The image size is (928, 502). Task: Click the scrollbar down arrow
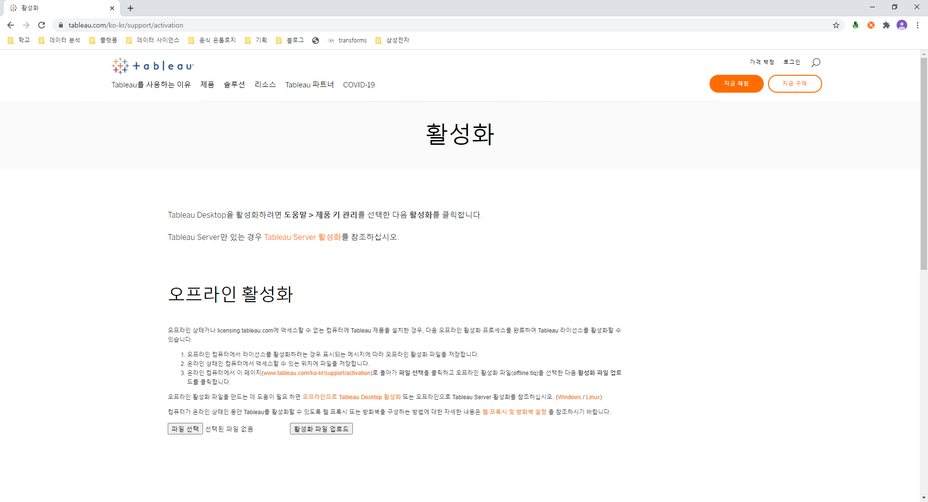point(924,498)
